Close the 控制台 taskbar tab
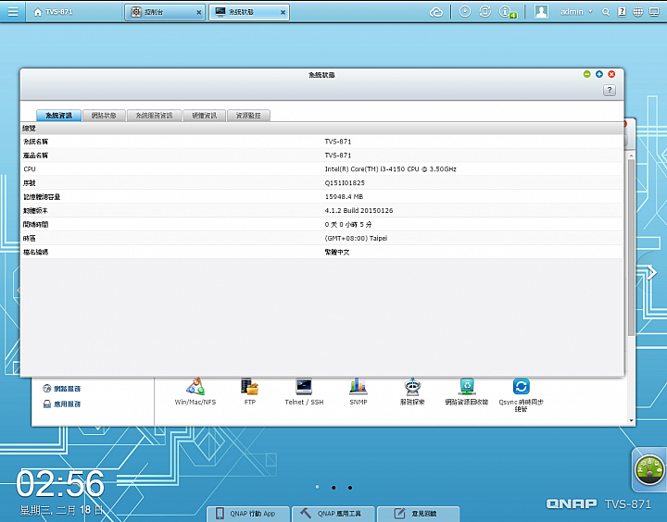Viewport: 667px width, 522px height. tap(198, 13)
